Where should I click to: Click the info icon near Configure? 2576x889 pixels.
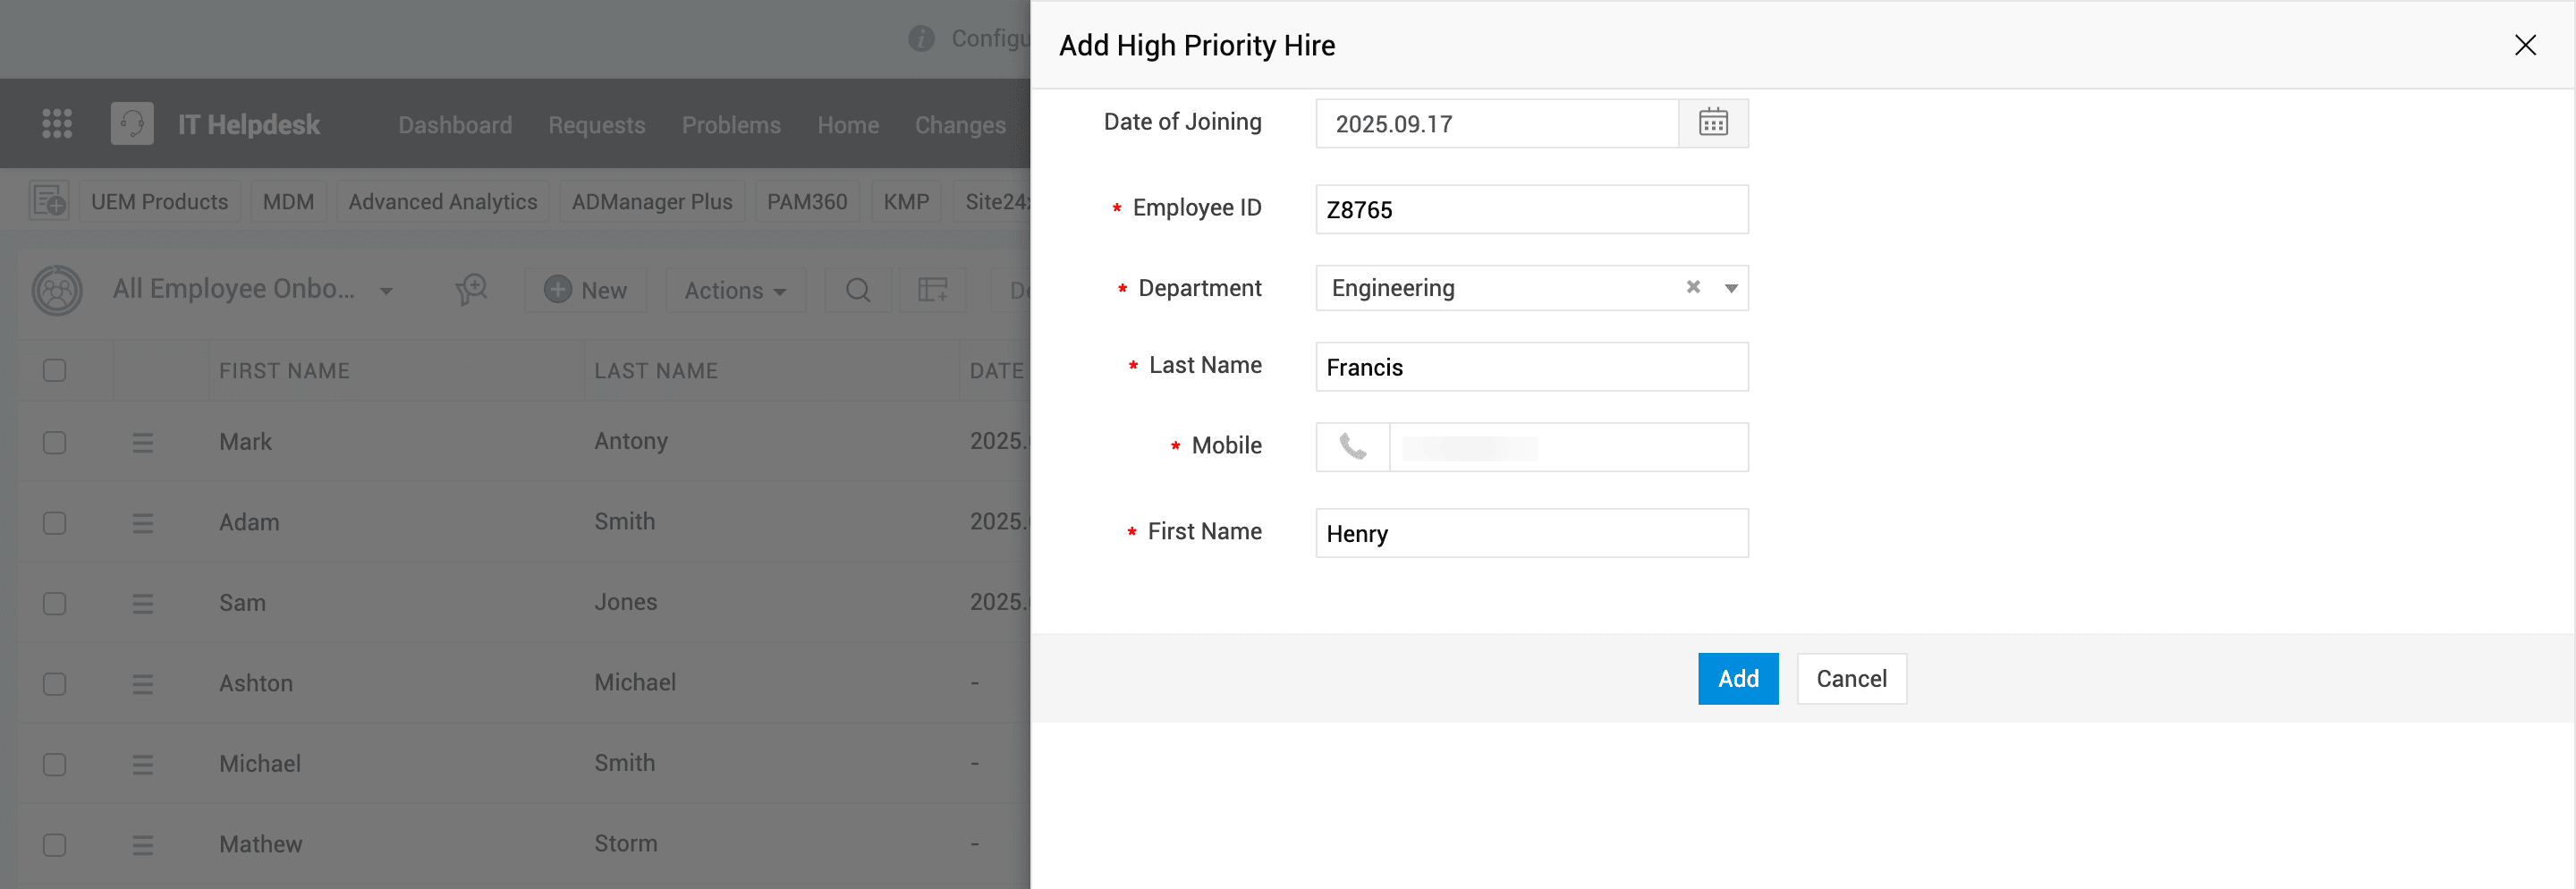[921, 38]
